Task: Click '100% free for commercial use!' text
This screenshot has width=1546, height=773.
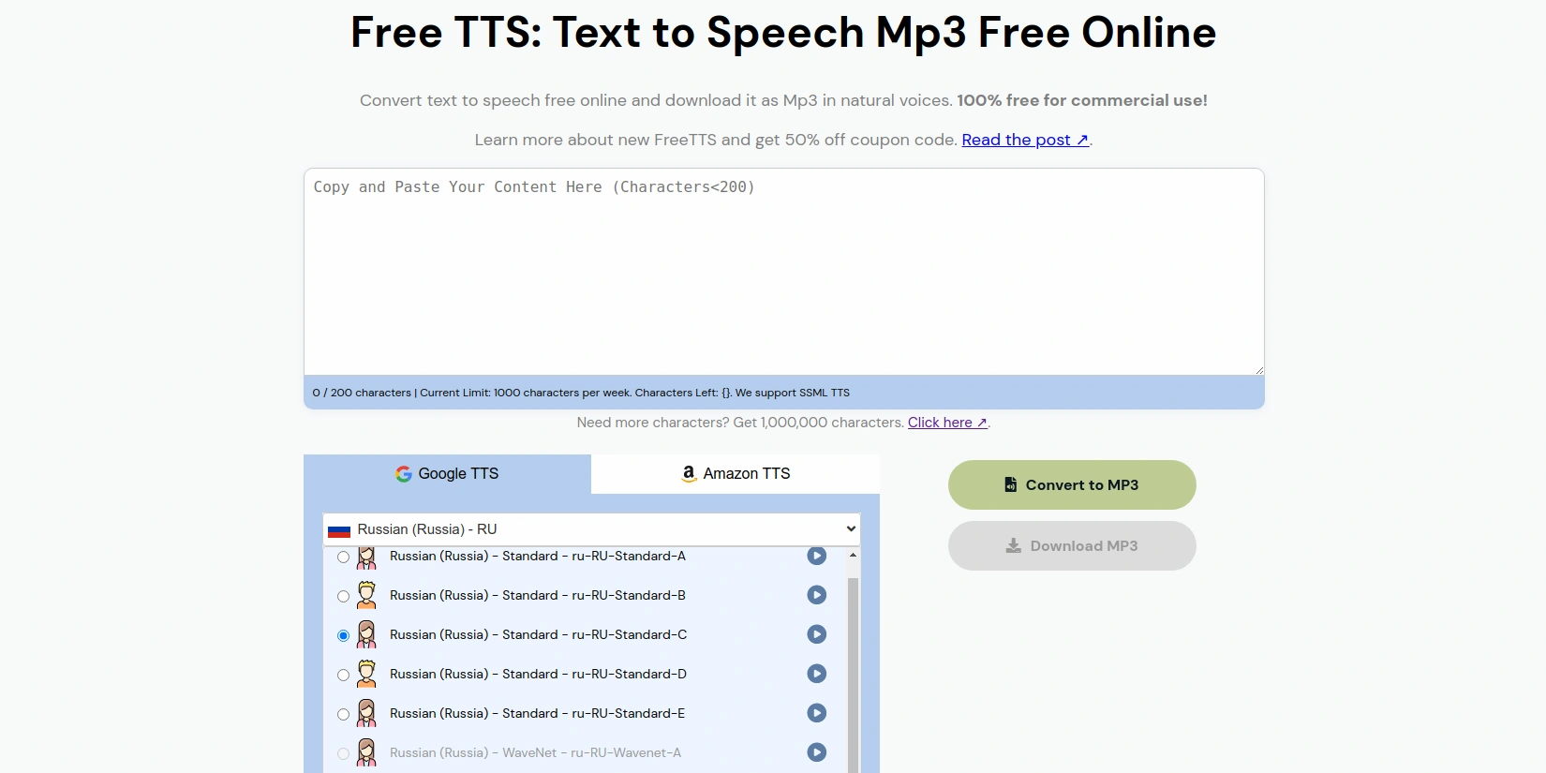Action: point(1082,100)
